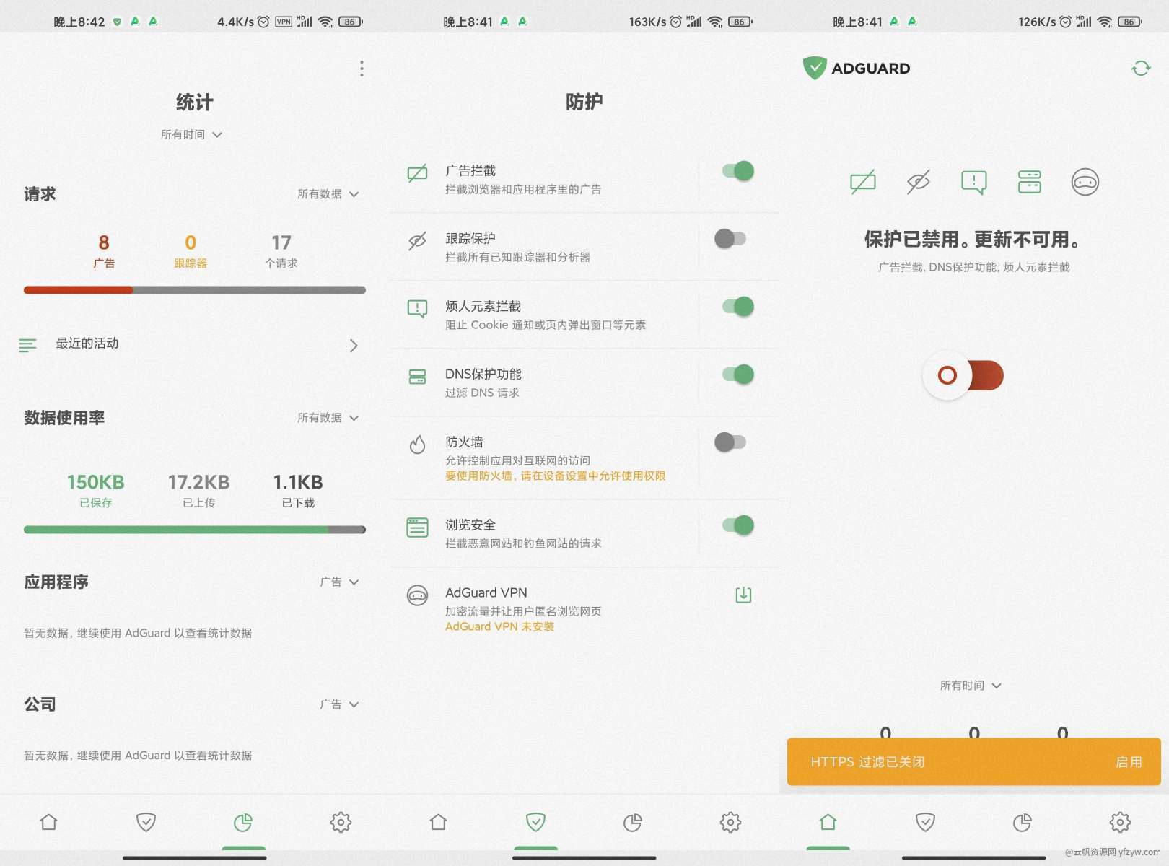Select the shield tab on the Protection screen
The width and height of the screenshot is (1169, 866).
[x=535, y=822]
